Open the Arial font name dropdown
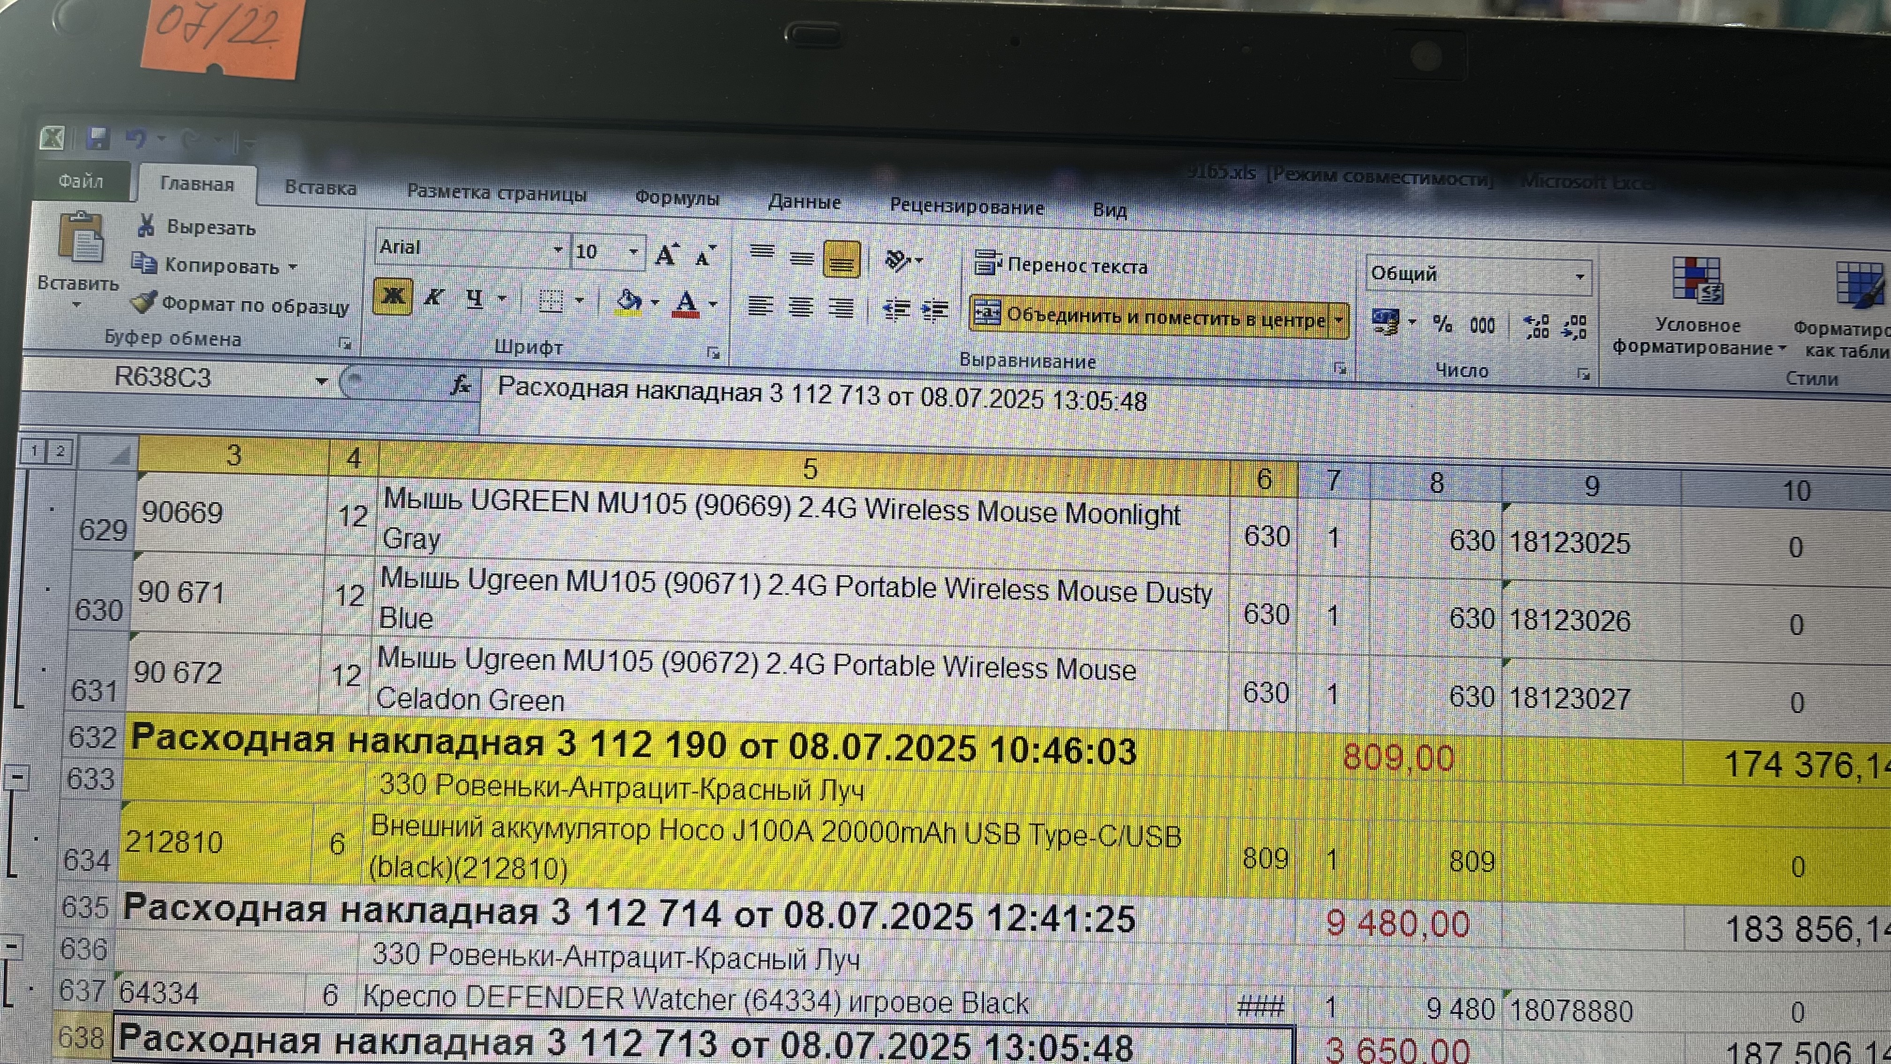The height and width of the screenshot is (1064, 1891). click(558, 250)
